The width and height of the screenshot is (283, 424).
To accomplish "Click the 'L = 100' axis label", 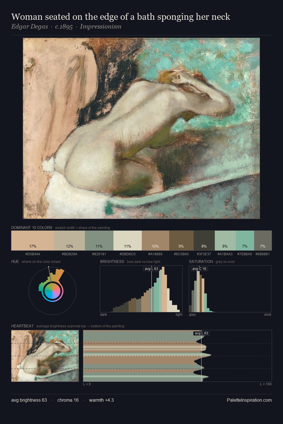I will [266, 384].
